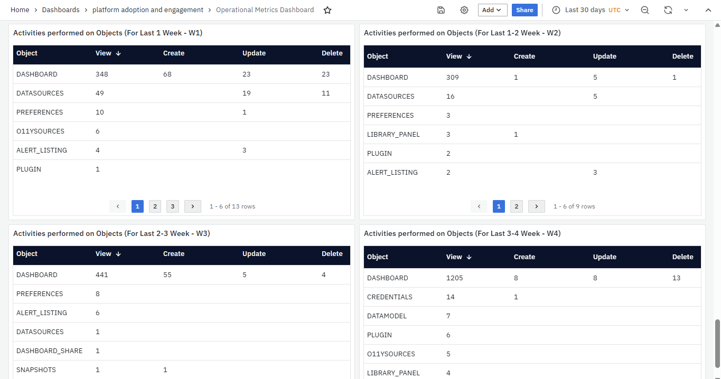Click the Share button
The width and height of the screenshot is (721, 379).
(525, 10)
